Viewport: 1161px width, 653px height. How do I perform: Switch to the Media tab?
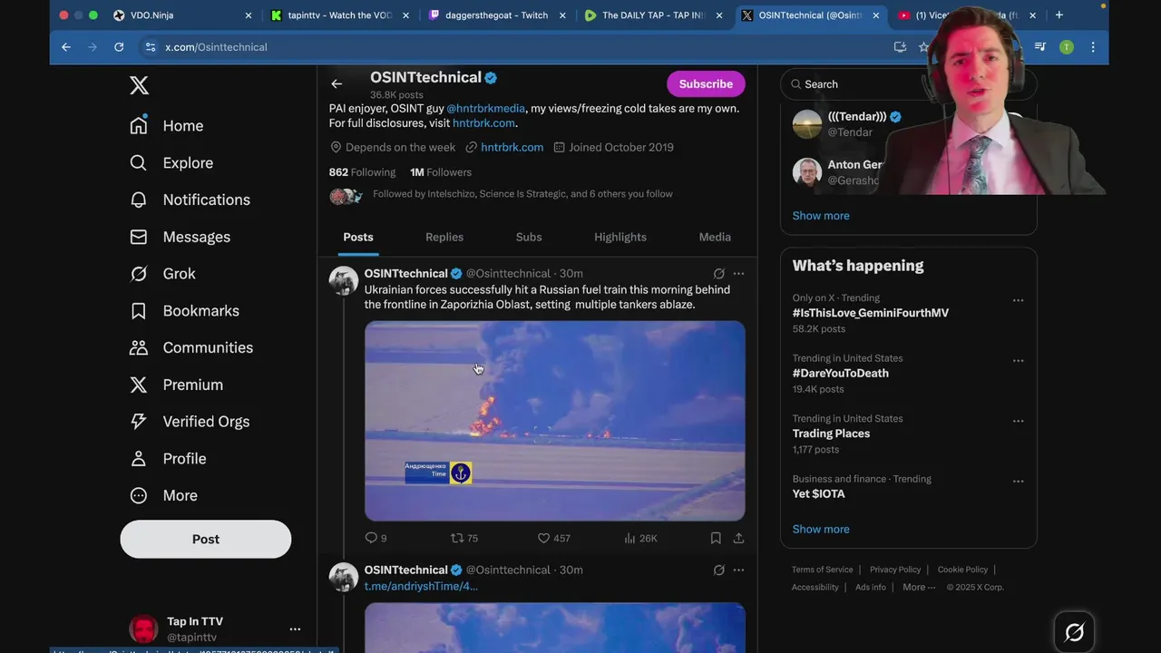click(x=715, y=237)
